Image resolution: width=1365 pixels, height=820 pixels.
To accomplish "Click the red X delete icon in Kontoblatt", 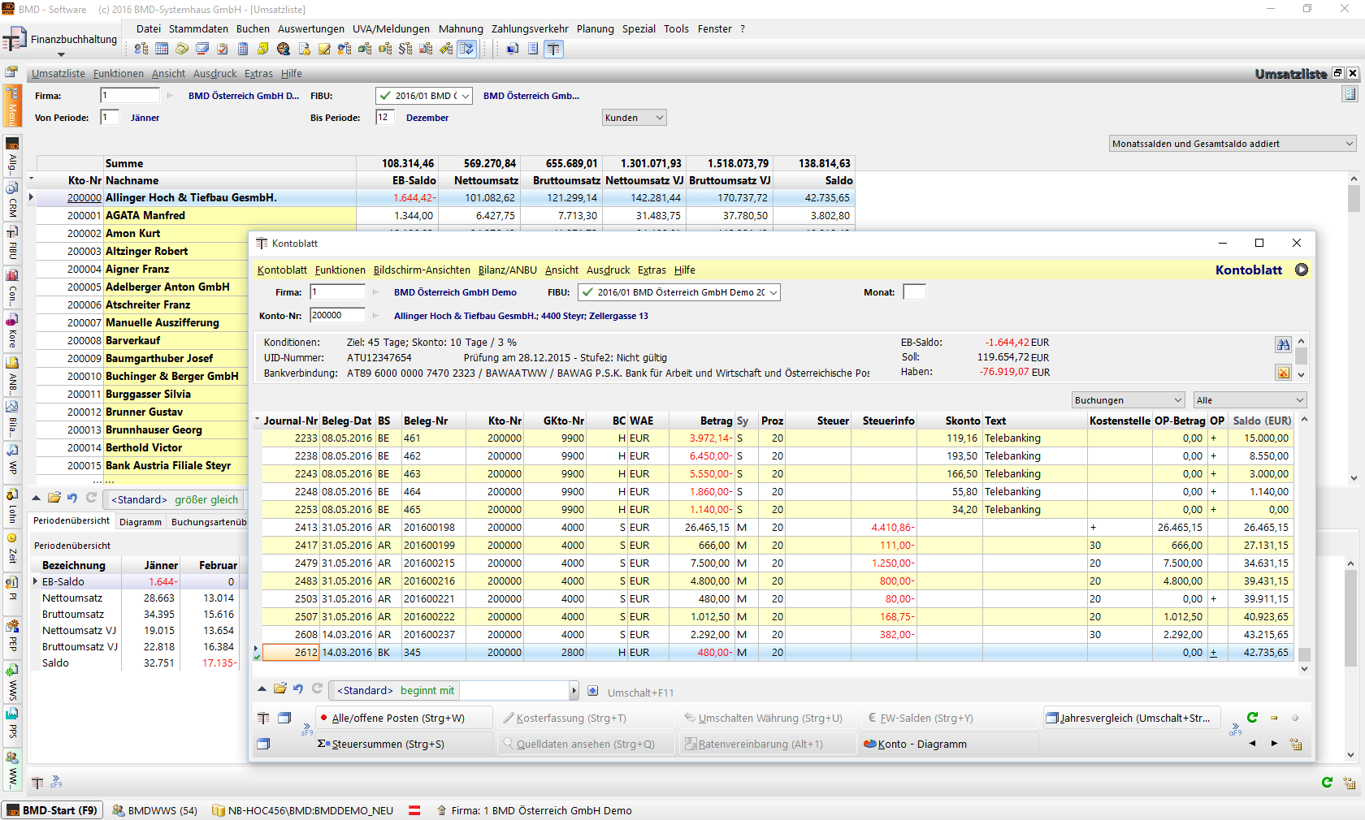I will pyautogui.click(x=1283, y=373).
